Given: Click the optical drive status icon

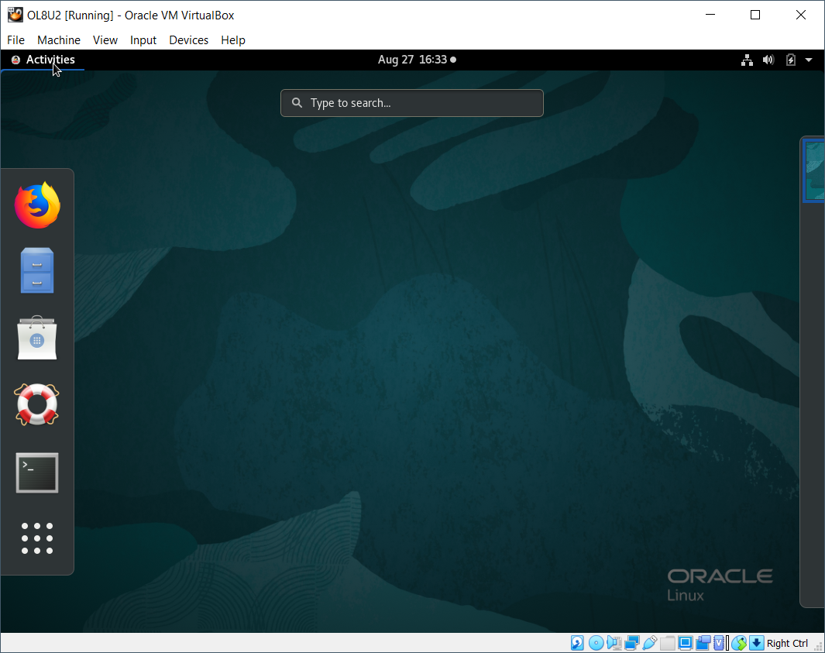Looking at the screenshot, I should tap(596, 643).
